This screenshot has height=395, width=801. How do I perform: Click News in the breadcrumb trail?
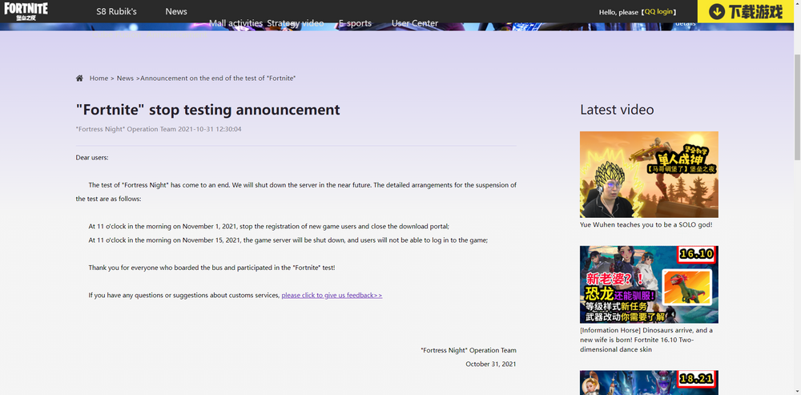coord(125,79)
